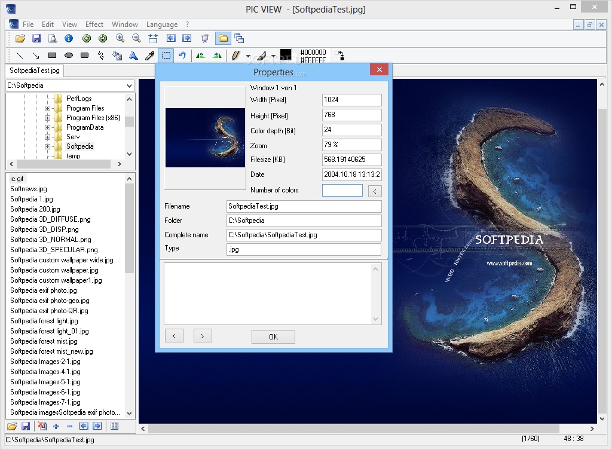The image size is (612, 450).
Task: Click the thumbnail grid icon below file list
Action: (x=114, y=426)
